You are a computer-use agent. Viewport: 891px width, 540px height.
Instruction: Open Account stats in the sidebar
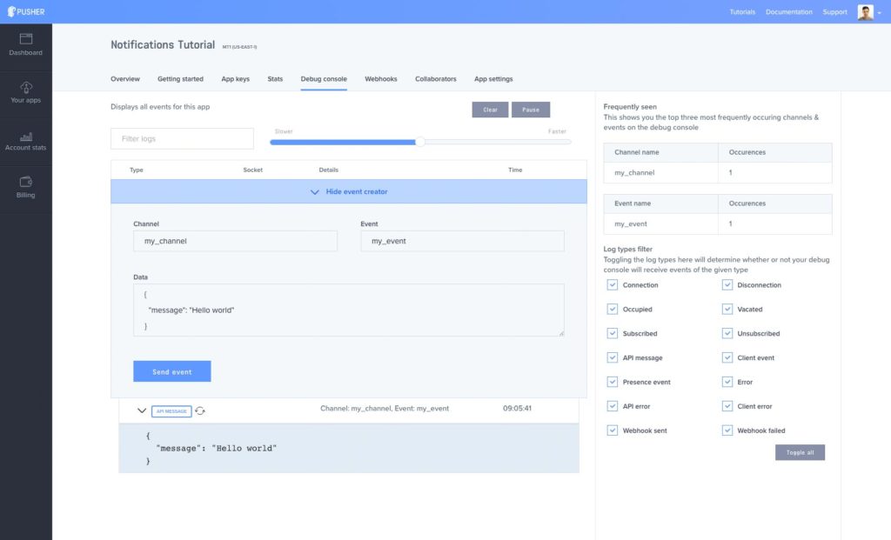[25, 142]
